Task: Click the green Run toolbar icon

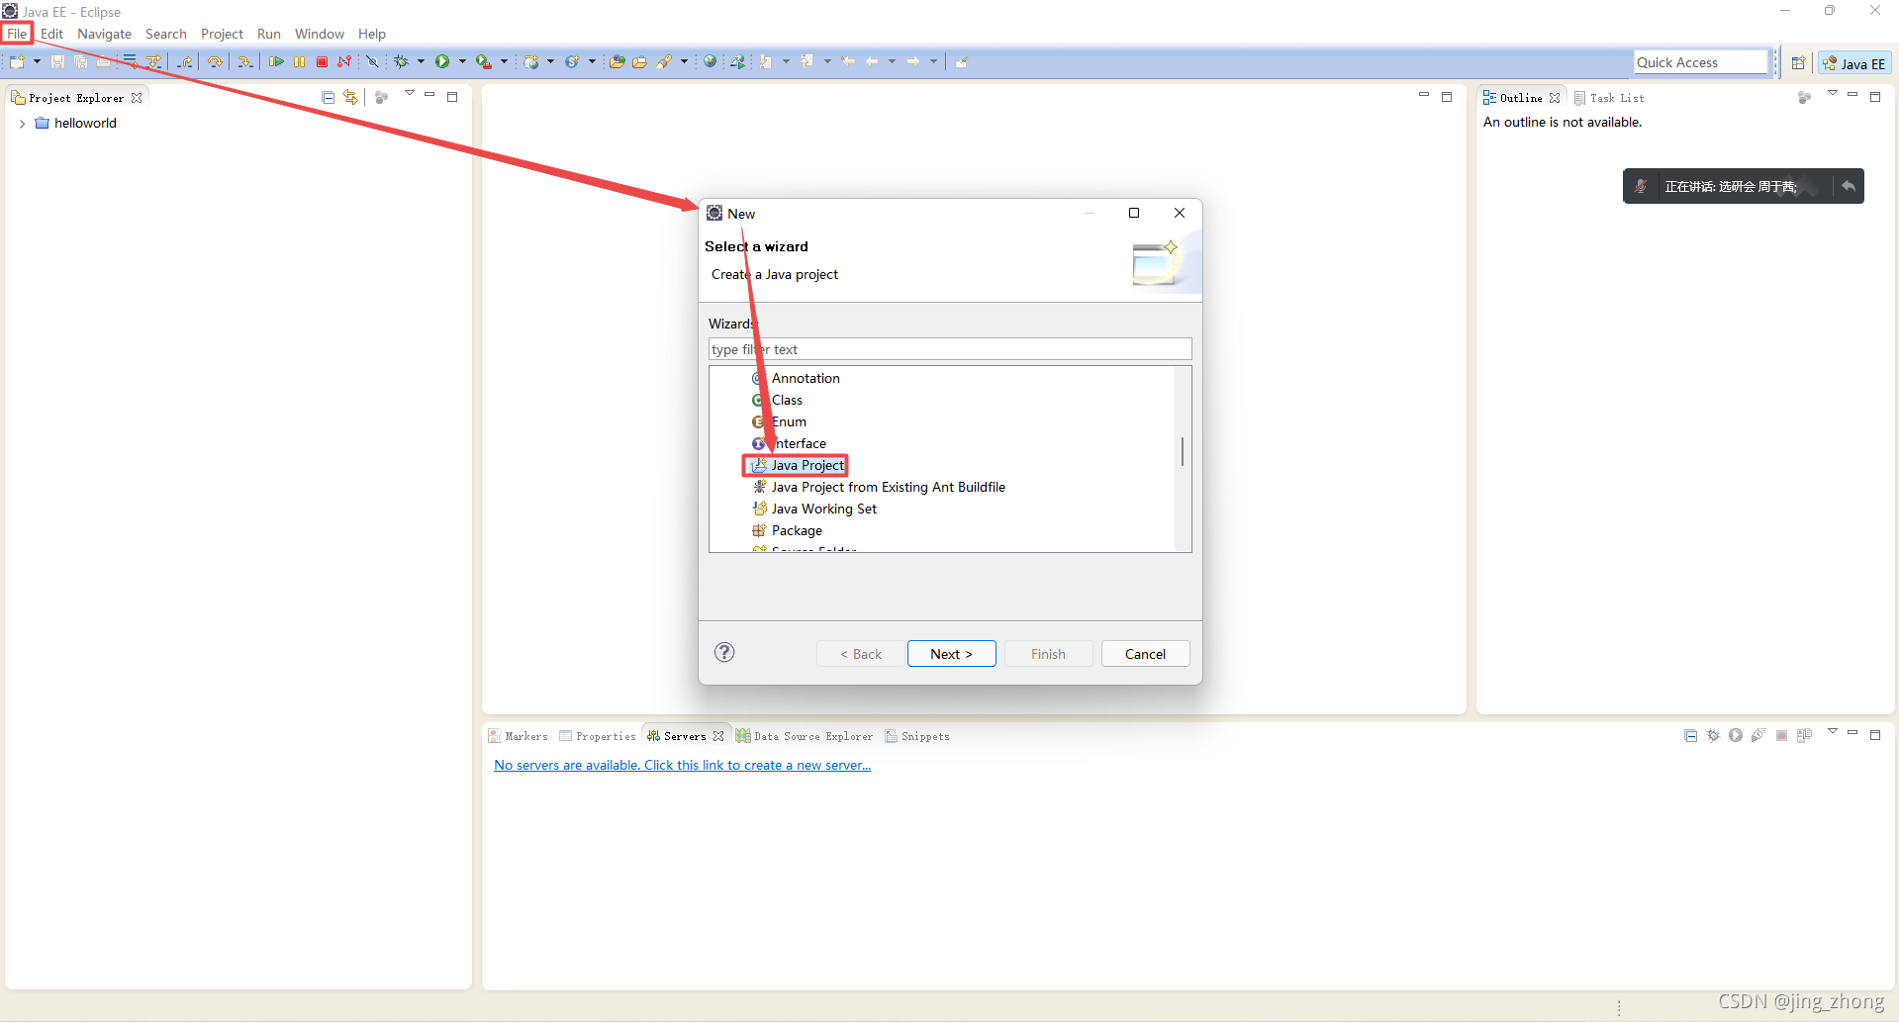Action: pos(442,62)
